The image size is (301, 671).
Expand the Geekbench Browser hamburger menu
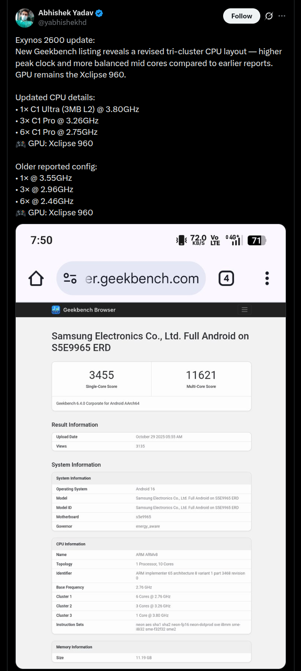tap(244, 309)
